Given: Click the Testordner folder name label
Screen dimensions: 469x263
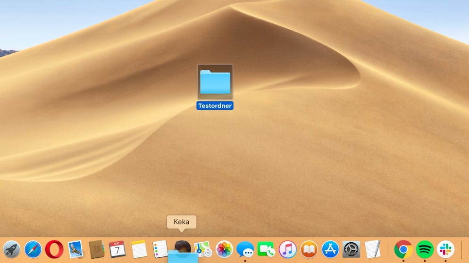Looking at the screenshot, I should tap(215, 106).
